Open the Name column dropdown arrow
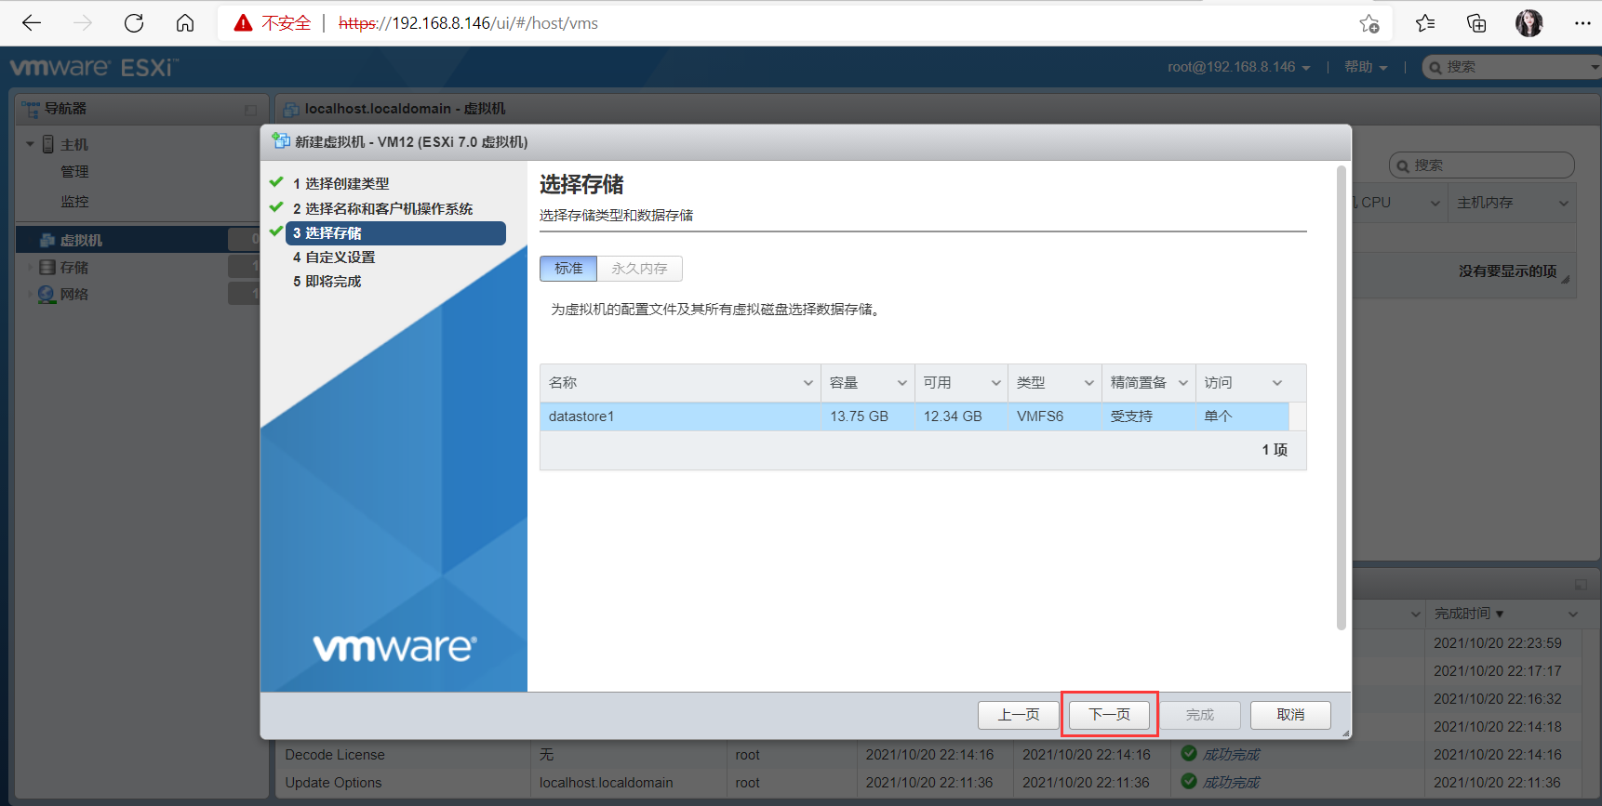 click(x=808, y=383)
